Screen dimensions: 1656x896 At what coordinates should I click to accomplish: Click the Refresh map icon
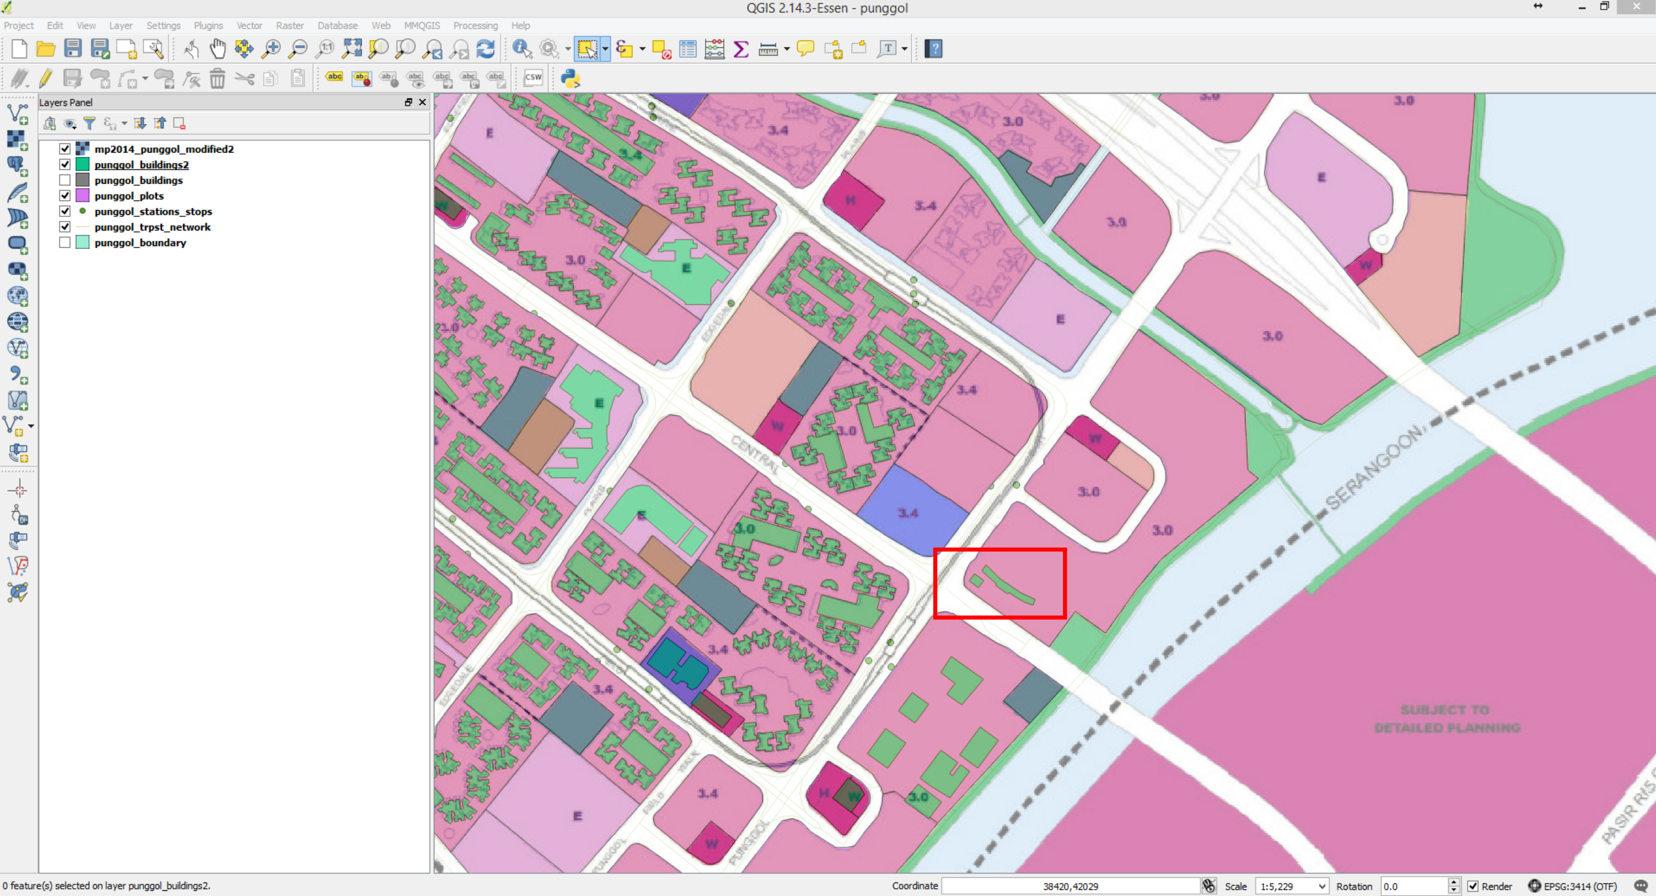pyautogui.click(x=485, y=49)
